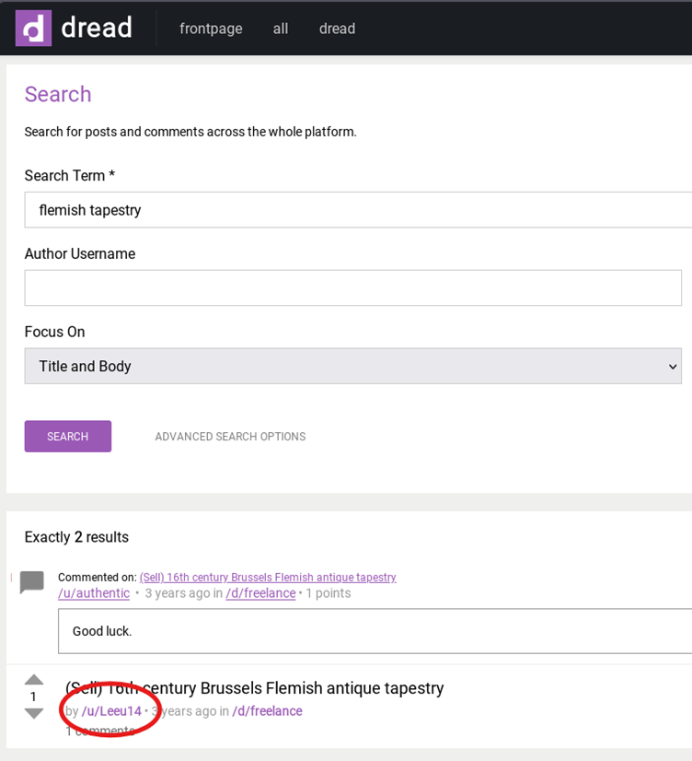
Task: Open the all nav item
Action: [x=281, y=29]
